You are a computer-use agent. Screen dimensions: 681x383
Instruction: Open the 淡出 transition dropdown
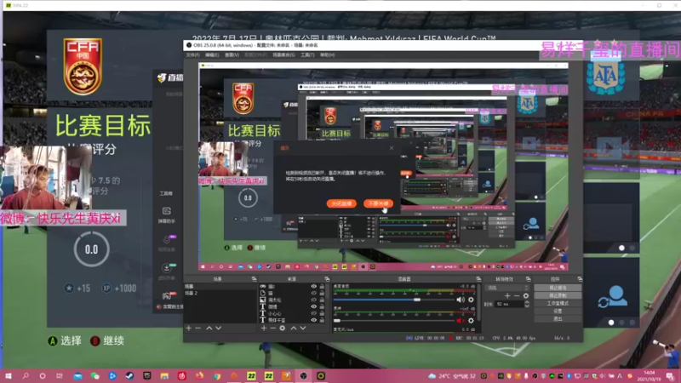tap(506, 288)
